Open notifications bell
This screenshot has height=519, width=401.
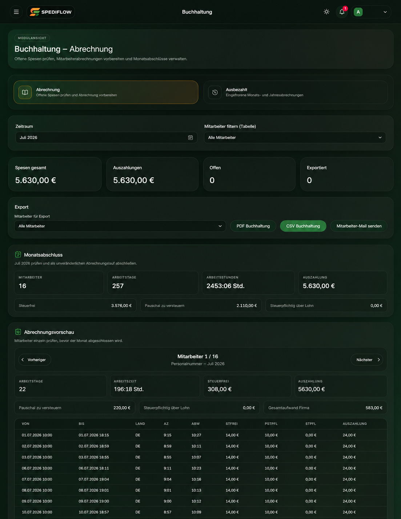[342, 12]
